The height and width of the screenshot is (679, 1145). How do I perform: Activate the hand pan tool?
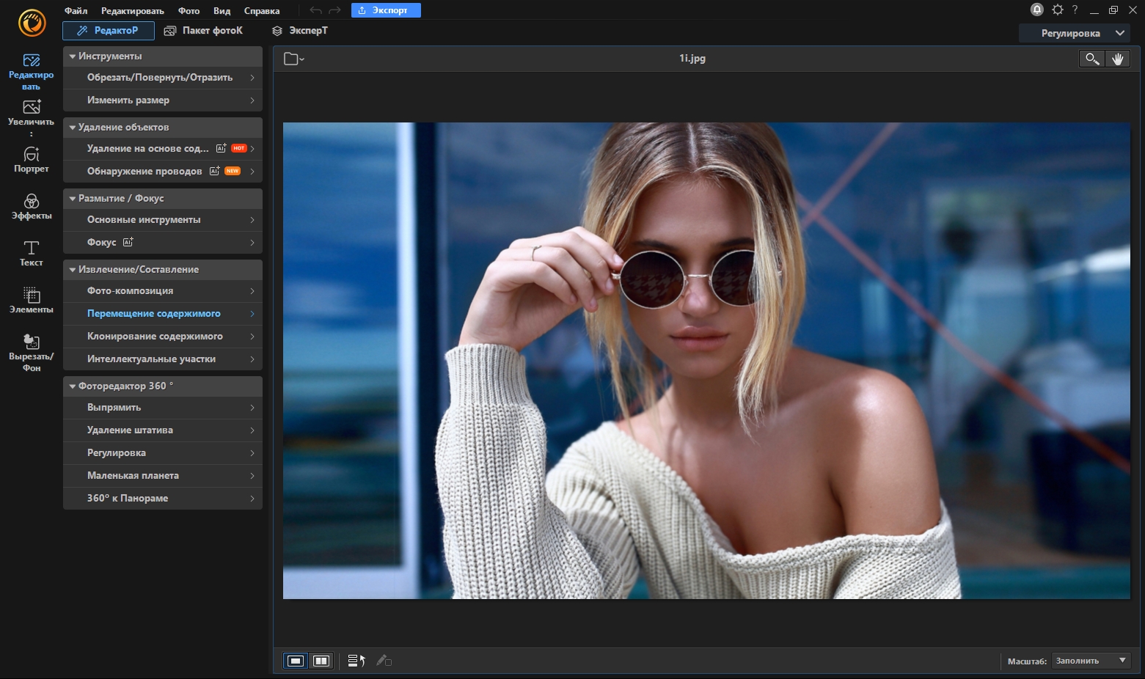[x=1117, y=59]
